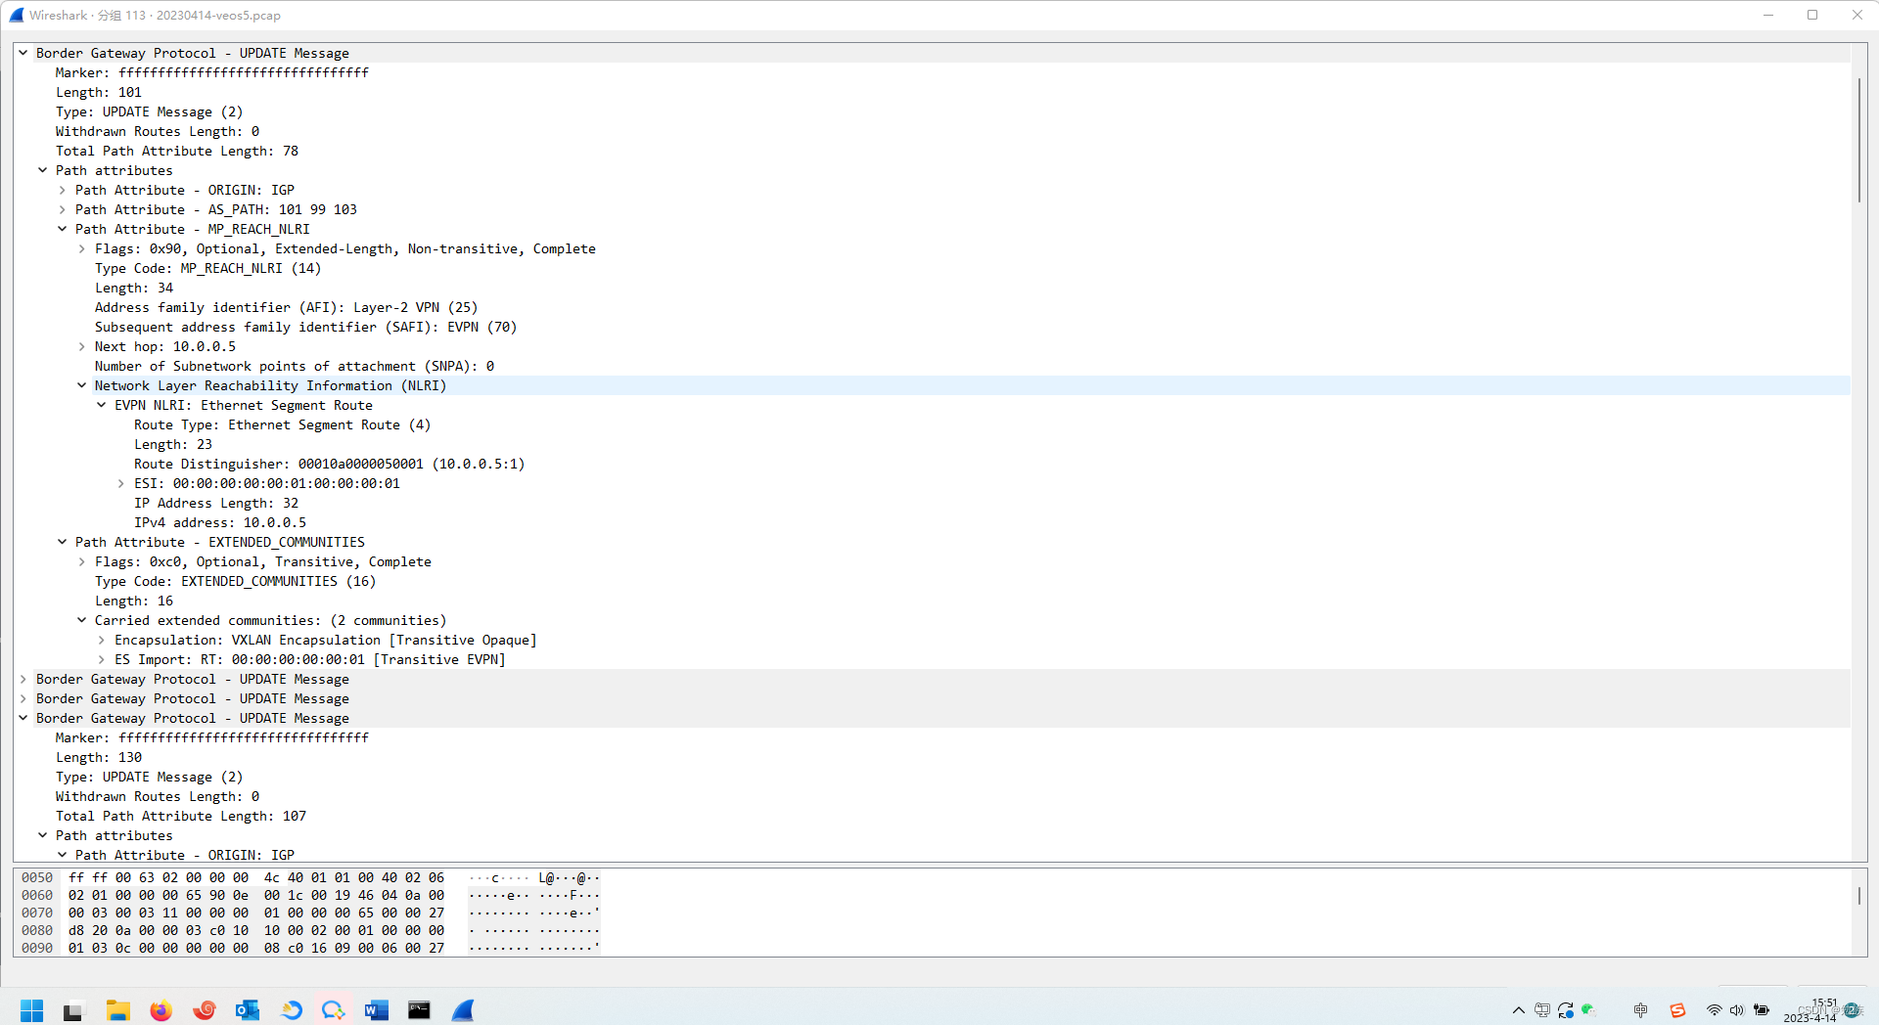Image resolution: width=1879 pixels, height=1025 pixels.
Task: Open blue arrow app on taskbar
Action: pyautogui.click(x=291, y=1010)
